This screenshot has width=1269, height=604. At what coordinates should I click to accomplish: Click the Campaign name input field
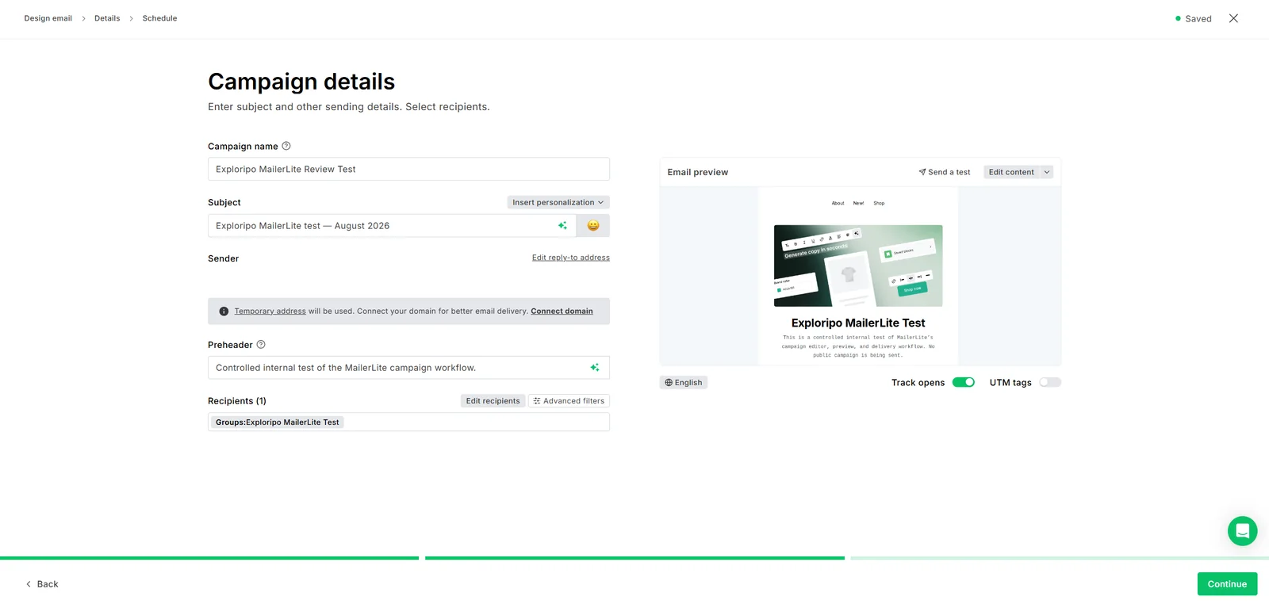[408, 169]
